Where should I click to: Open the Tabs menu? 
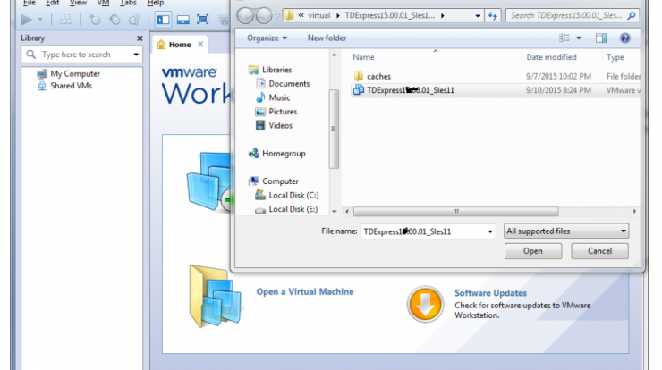128,3
